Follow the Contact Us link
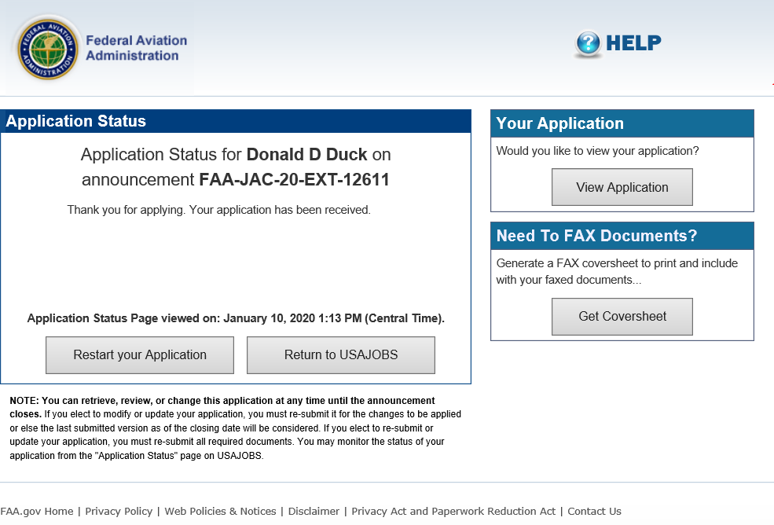Viewport: 774px width, 525px height. click(594, 512)
